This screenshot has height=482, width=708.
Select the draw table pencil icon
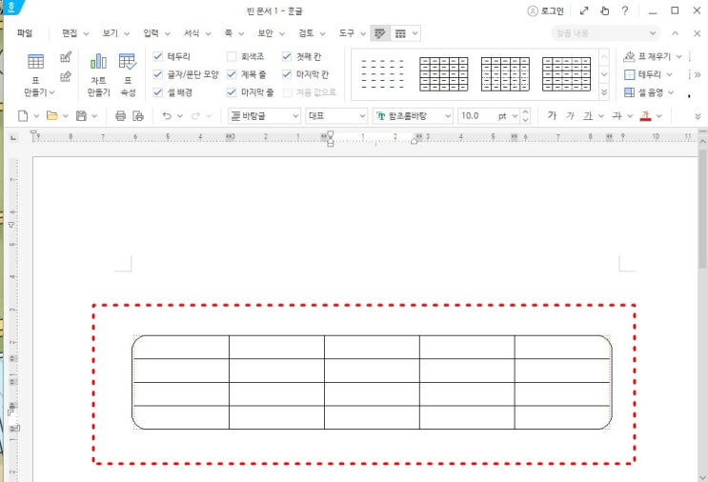point(66,57)
